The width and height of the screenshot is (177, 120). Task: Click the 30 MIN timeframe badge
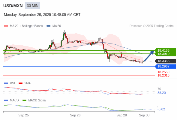32,6
